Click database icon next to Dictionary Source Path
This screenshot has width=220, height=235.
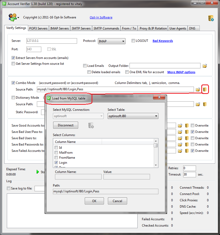205,104
